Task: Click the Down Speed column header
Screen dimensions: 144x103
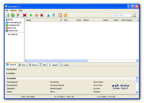Action: 126,20
